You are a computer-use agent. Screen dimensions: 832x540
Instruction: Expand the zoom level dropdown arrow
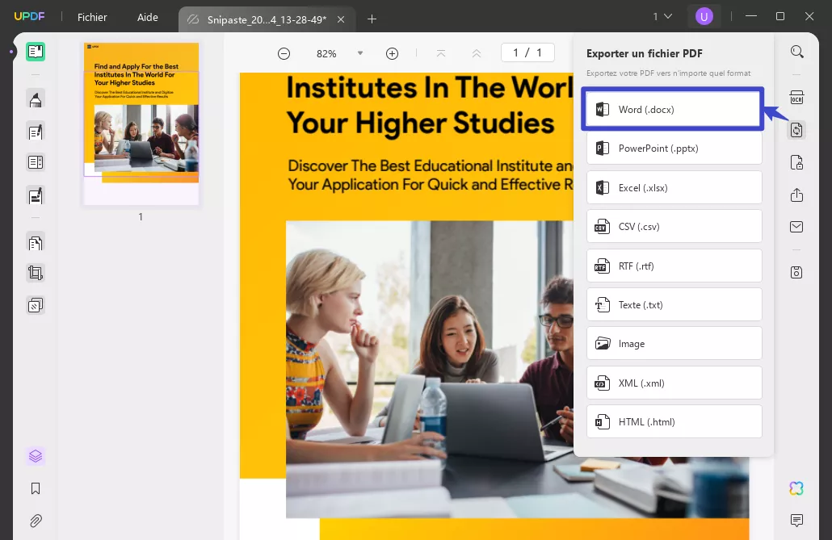click(360, 53)
